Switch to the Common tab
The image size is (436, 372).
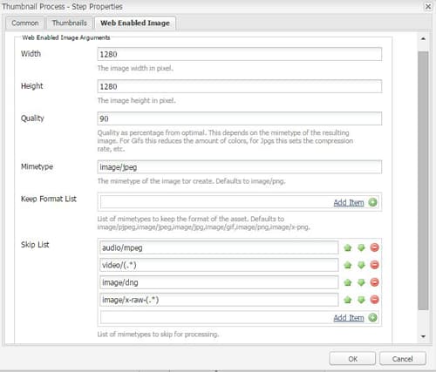(x=25, y=23)
